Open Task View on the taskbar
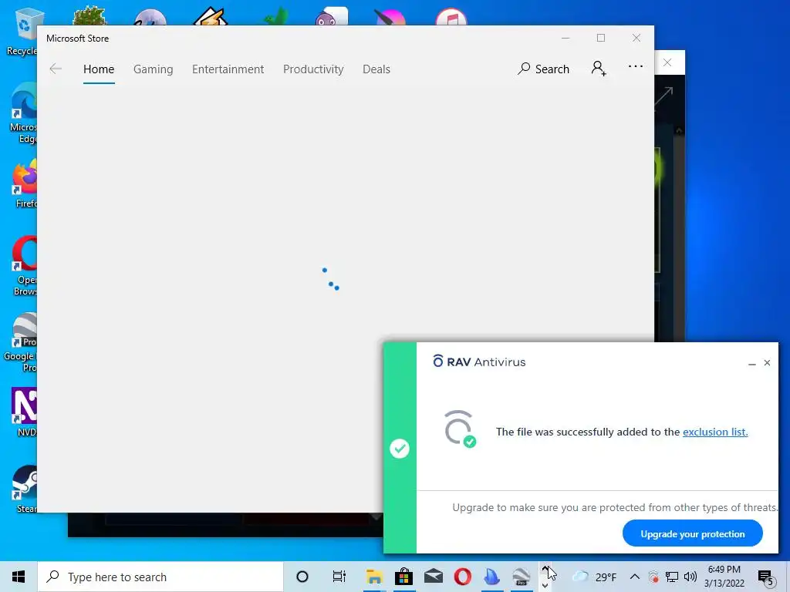Viewport: 790px width, 592px height. (339, 577)
